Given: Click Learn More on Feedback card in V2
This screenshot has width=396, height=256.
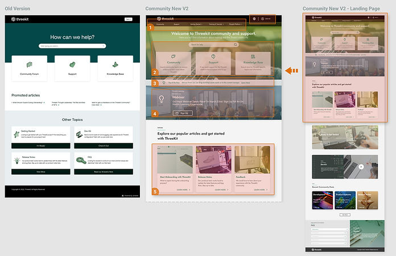Looking at the screenshot, I should pos(261,190).
